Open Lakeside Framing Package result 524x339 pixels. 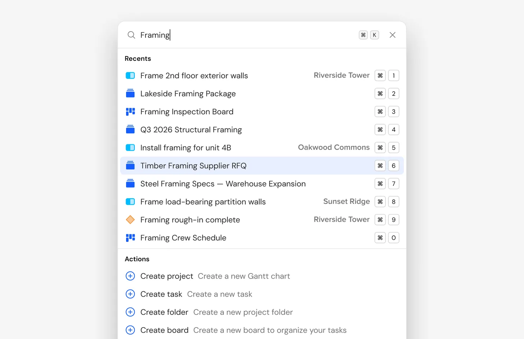pyautogui.click(x=262, y=93)
